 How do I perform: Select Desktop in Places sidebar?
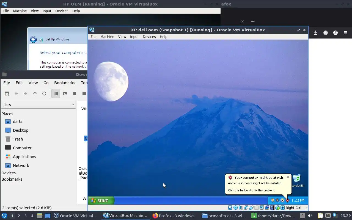21,130
